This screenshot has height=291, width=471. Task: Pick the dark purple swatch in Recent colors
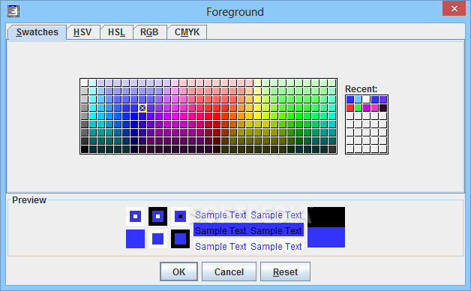(x=383, y=108)
